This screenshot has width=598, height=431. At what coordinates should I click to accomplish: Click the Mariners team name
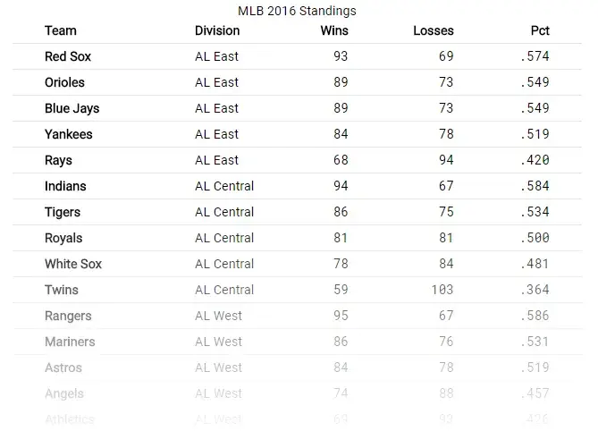pyautogui.click(x=70, y=342)
